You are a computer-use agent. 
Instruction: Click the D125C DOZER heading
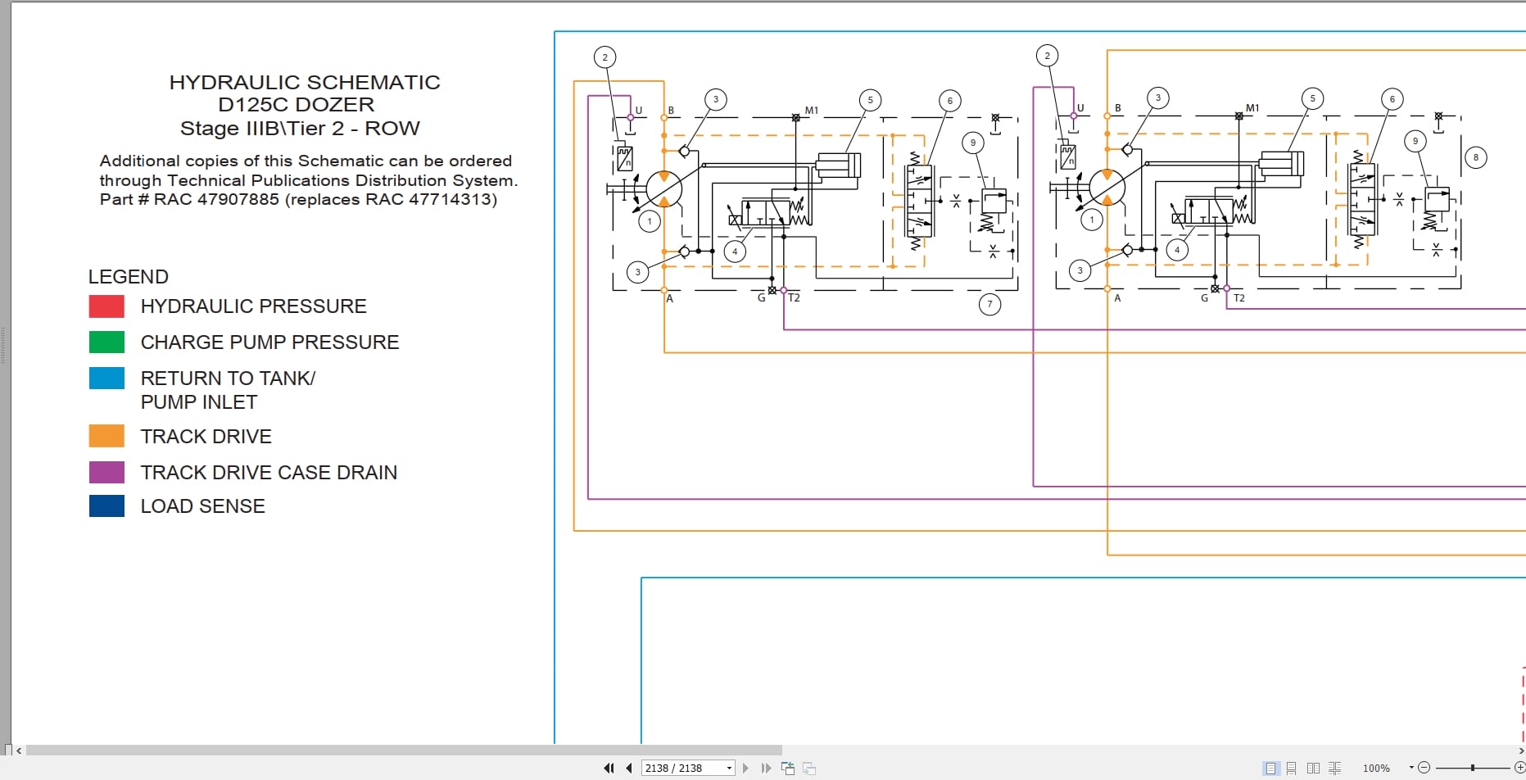coord(297,105)
